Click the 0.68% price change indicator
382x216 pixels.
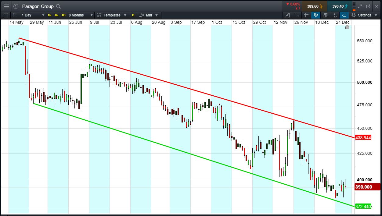click(x=293, y=4)
